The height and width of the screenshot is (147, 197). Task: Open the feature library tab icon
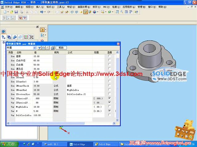[x=9, y=37]
